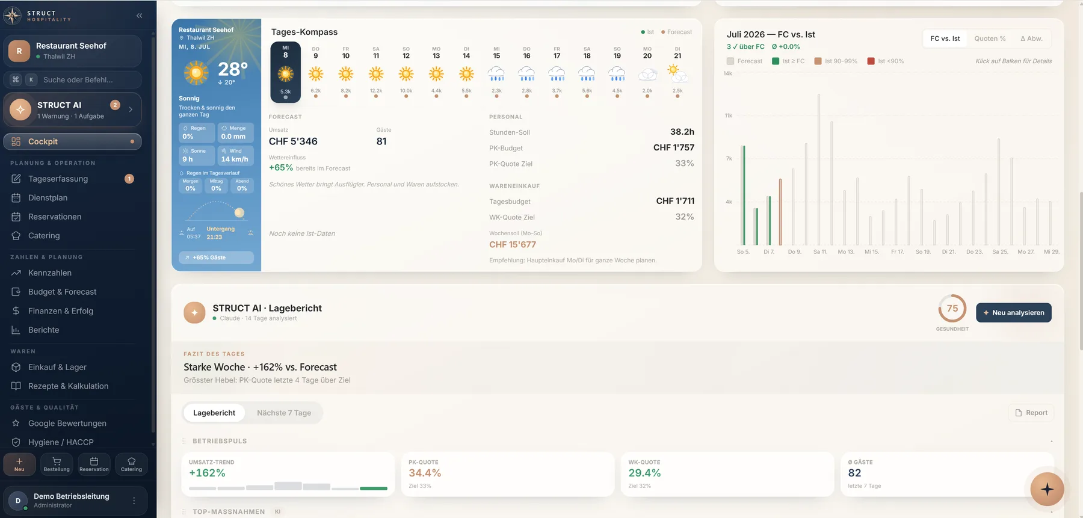Open the floating AI sparkle assistant button
Image resolution: width=1083 pixels, height=518 pixels.
(1047, 489)
